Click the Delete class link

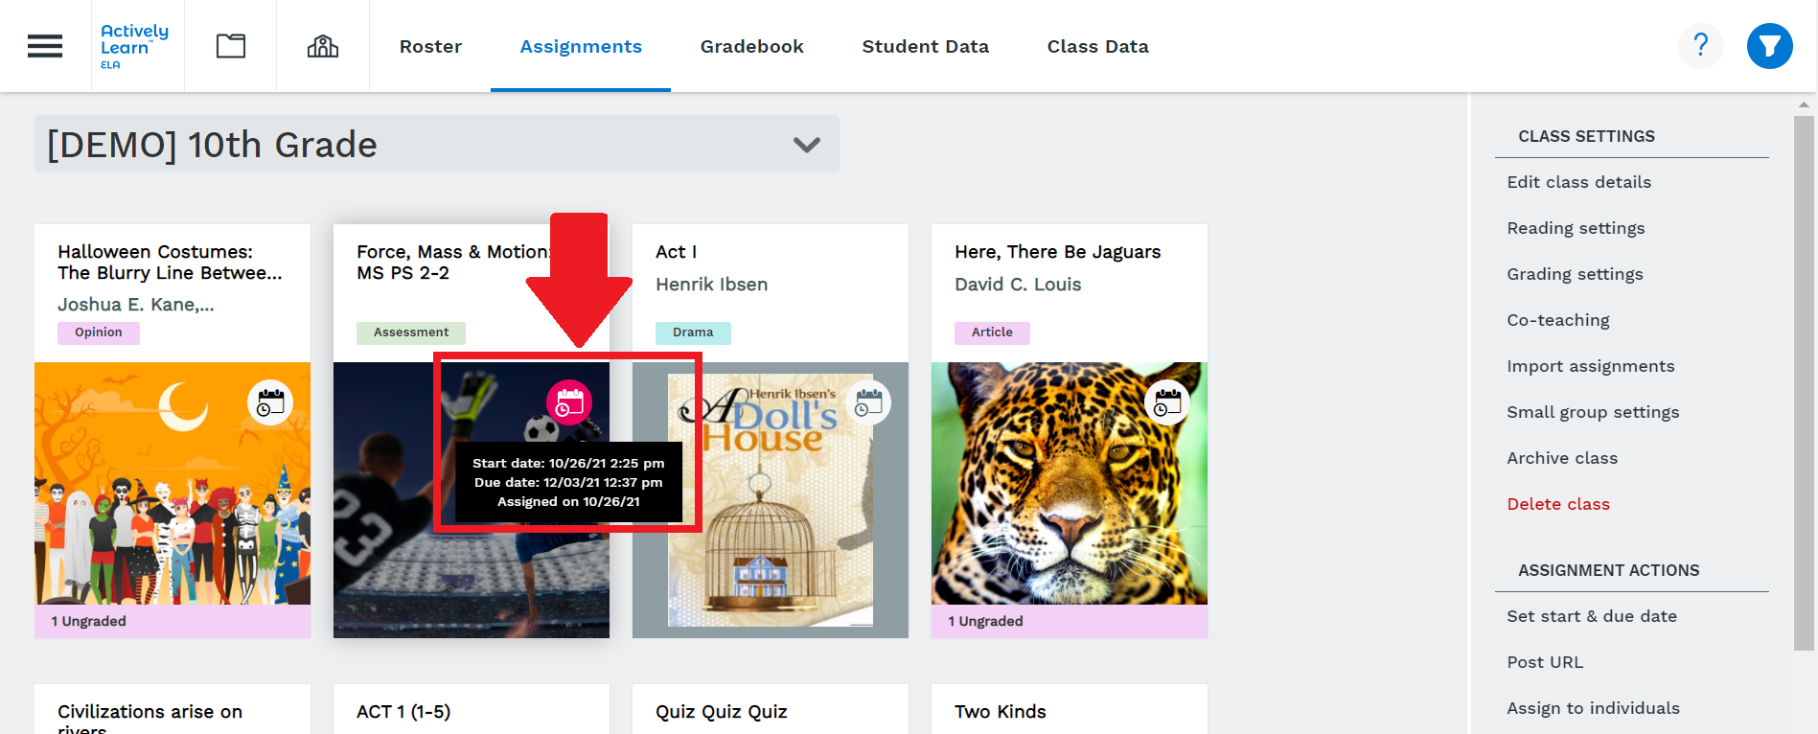(1557, 504)
